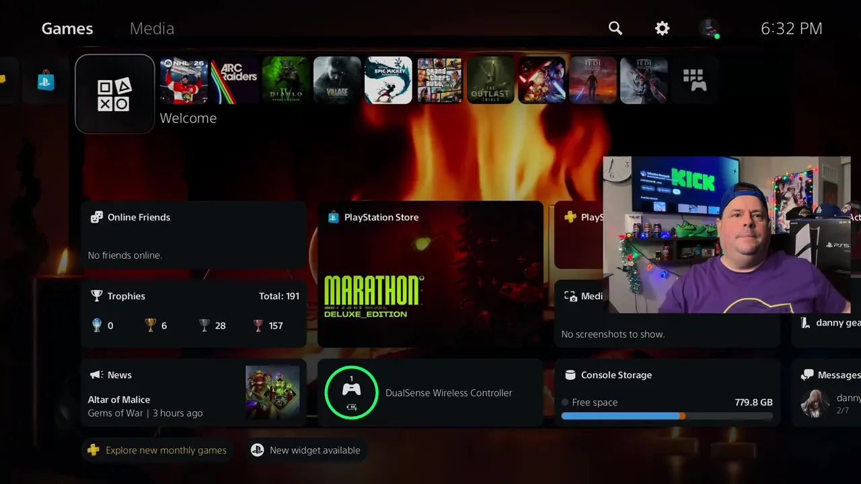Open the user profile avatar

click(708, 28)
